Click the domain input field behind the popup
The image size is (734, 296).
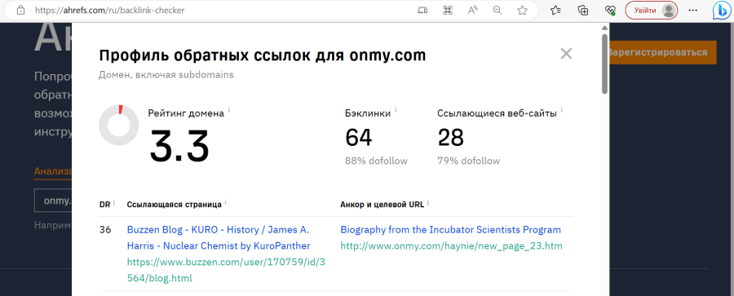53,201
